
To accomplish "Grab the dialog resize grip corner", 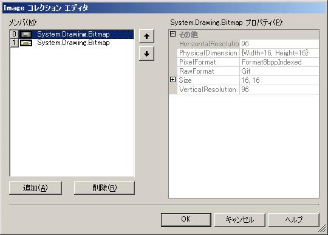I will (x=322, y=228).
